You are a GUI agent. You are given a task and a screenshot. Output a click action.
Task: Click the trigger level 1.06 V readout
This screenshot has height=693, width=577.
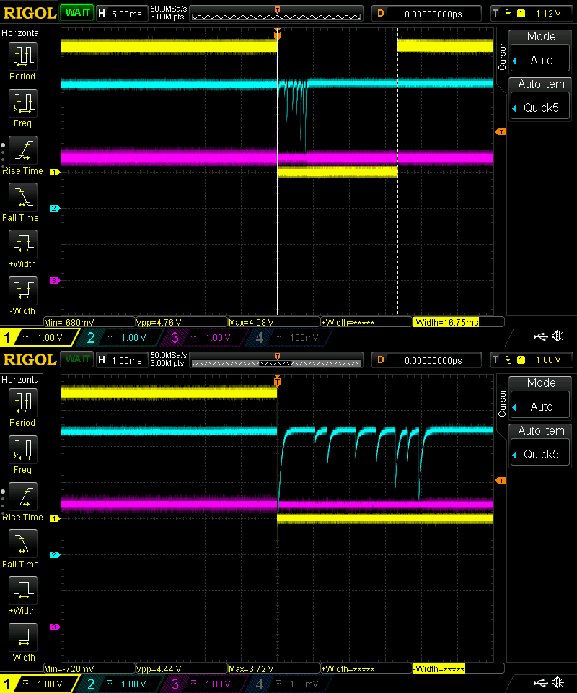coord(531,360)
